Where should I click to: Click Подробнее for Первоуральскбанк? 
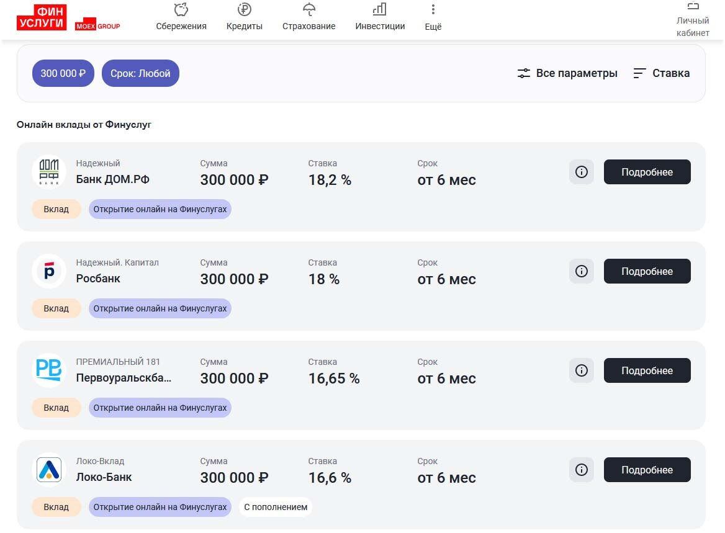tap(647, 370)
